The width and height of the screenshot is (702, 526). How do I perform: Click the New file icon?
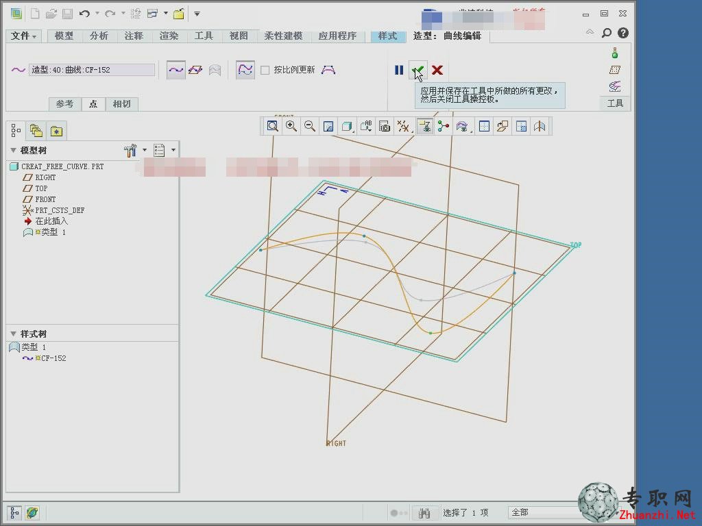point(34,14)
